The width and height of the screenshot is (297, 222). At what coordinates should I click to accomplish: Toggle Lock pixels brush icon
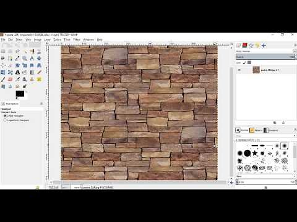point(244,62)
